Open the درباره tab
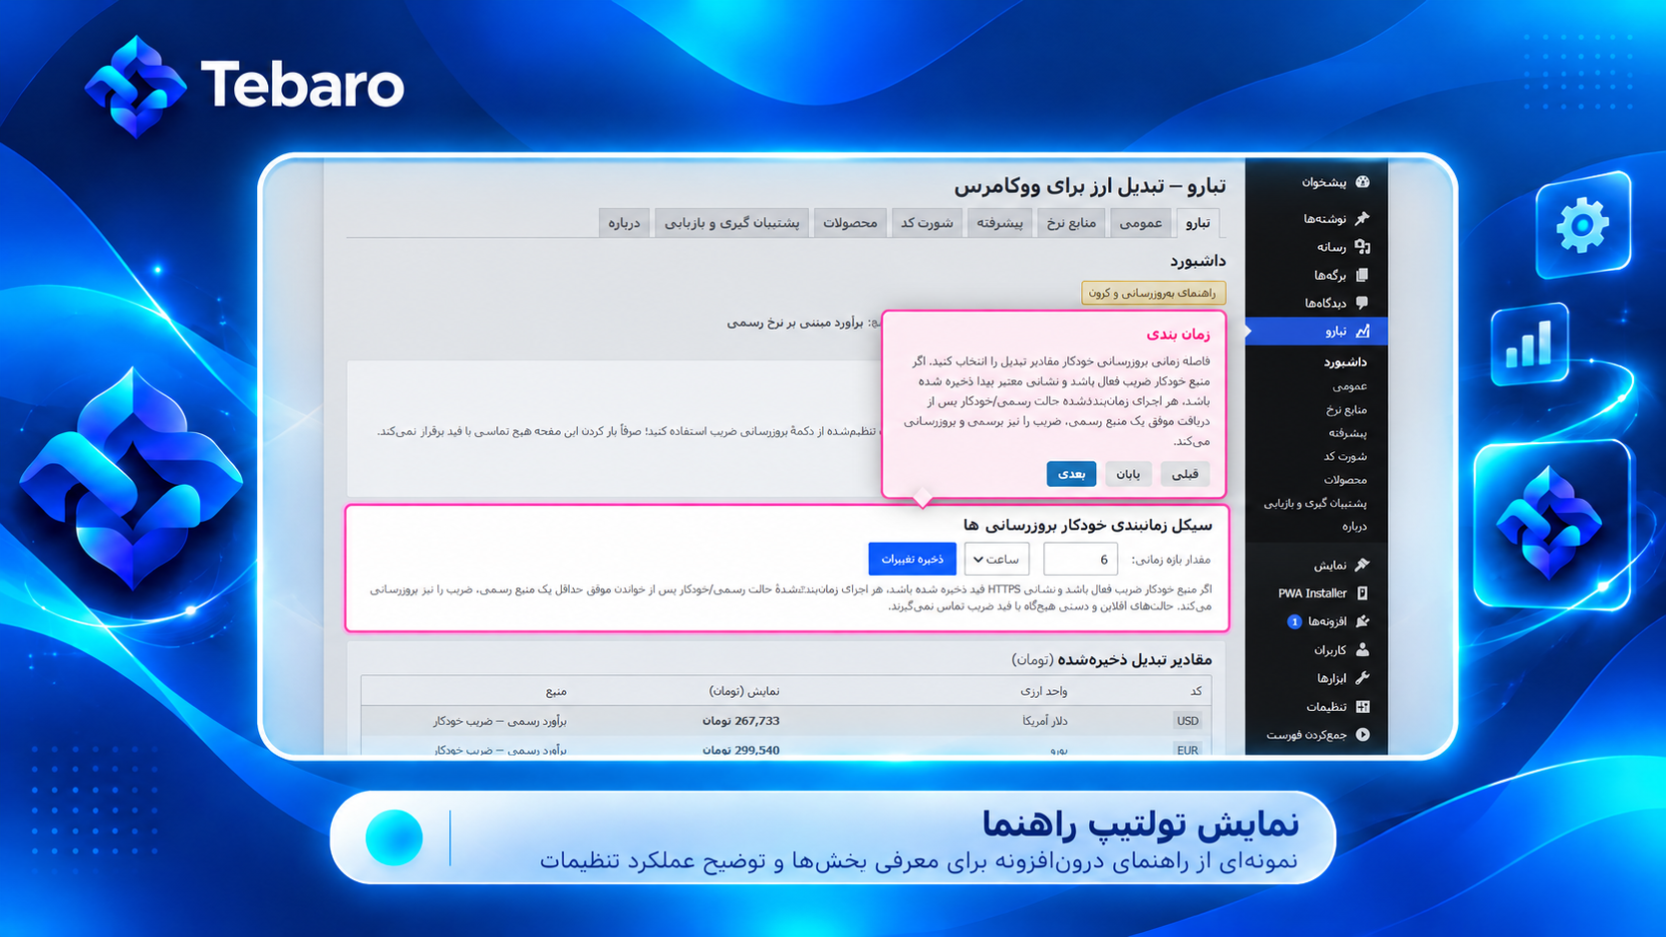The width and height of the screenshot is (1666, 937). click(x=624, y=223)
